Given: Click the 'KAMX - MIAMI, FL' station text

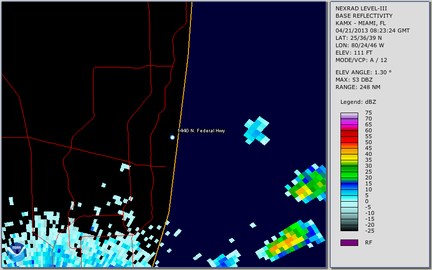Looking at the screenshot, I should coord(360,23).
